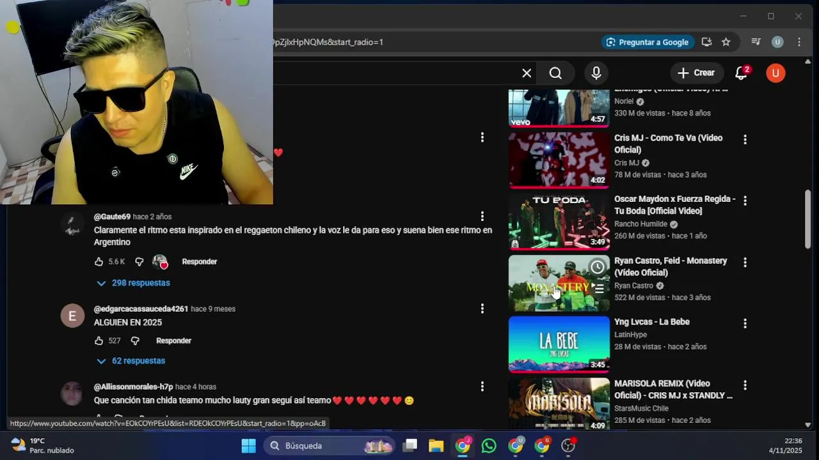Open the weather widget showing 19°C
Viewport: 819px width, 460px height.
tap(43, 446)
